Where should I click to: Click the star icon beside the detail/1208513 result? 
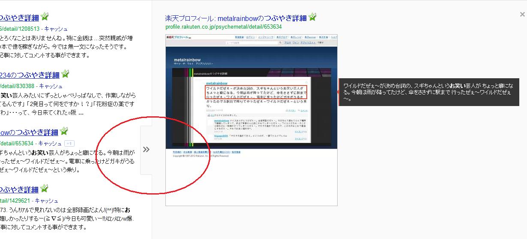click(x=45, y=17)
